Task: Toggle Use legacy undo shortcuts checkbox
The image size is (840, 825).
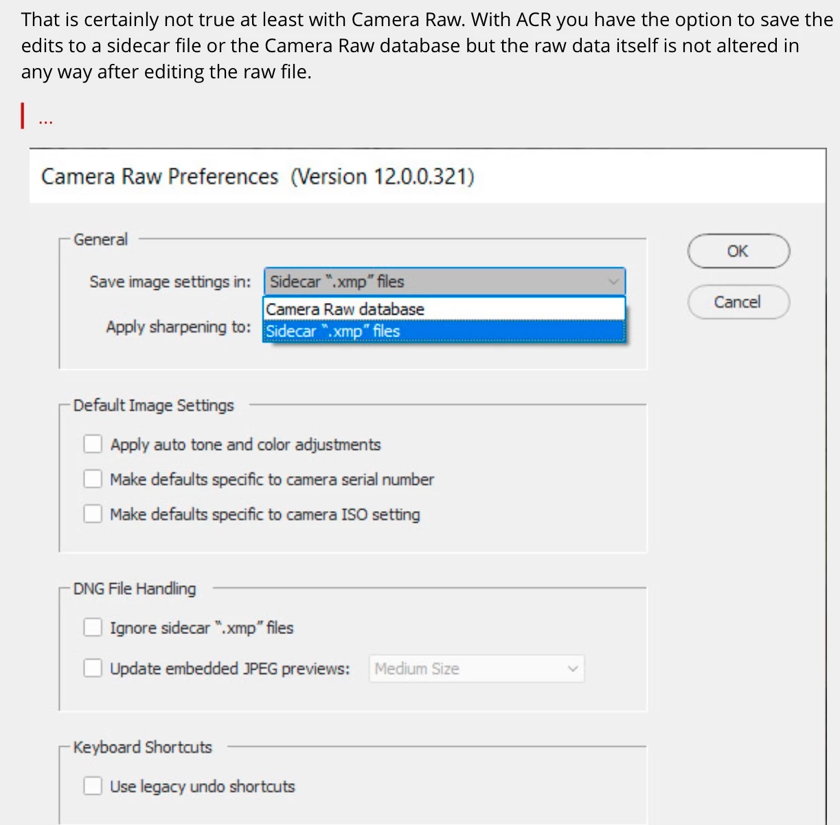Action: 93,786
